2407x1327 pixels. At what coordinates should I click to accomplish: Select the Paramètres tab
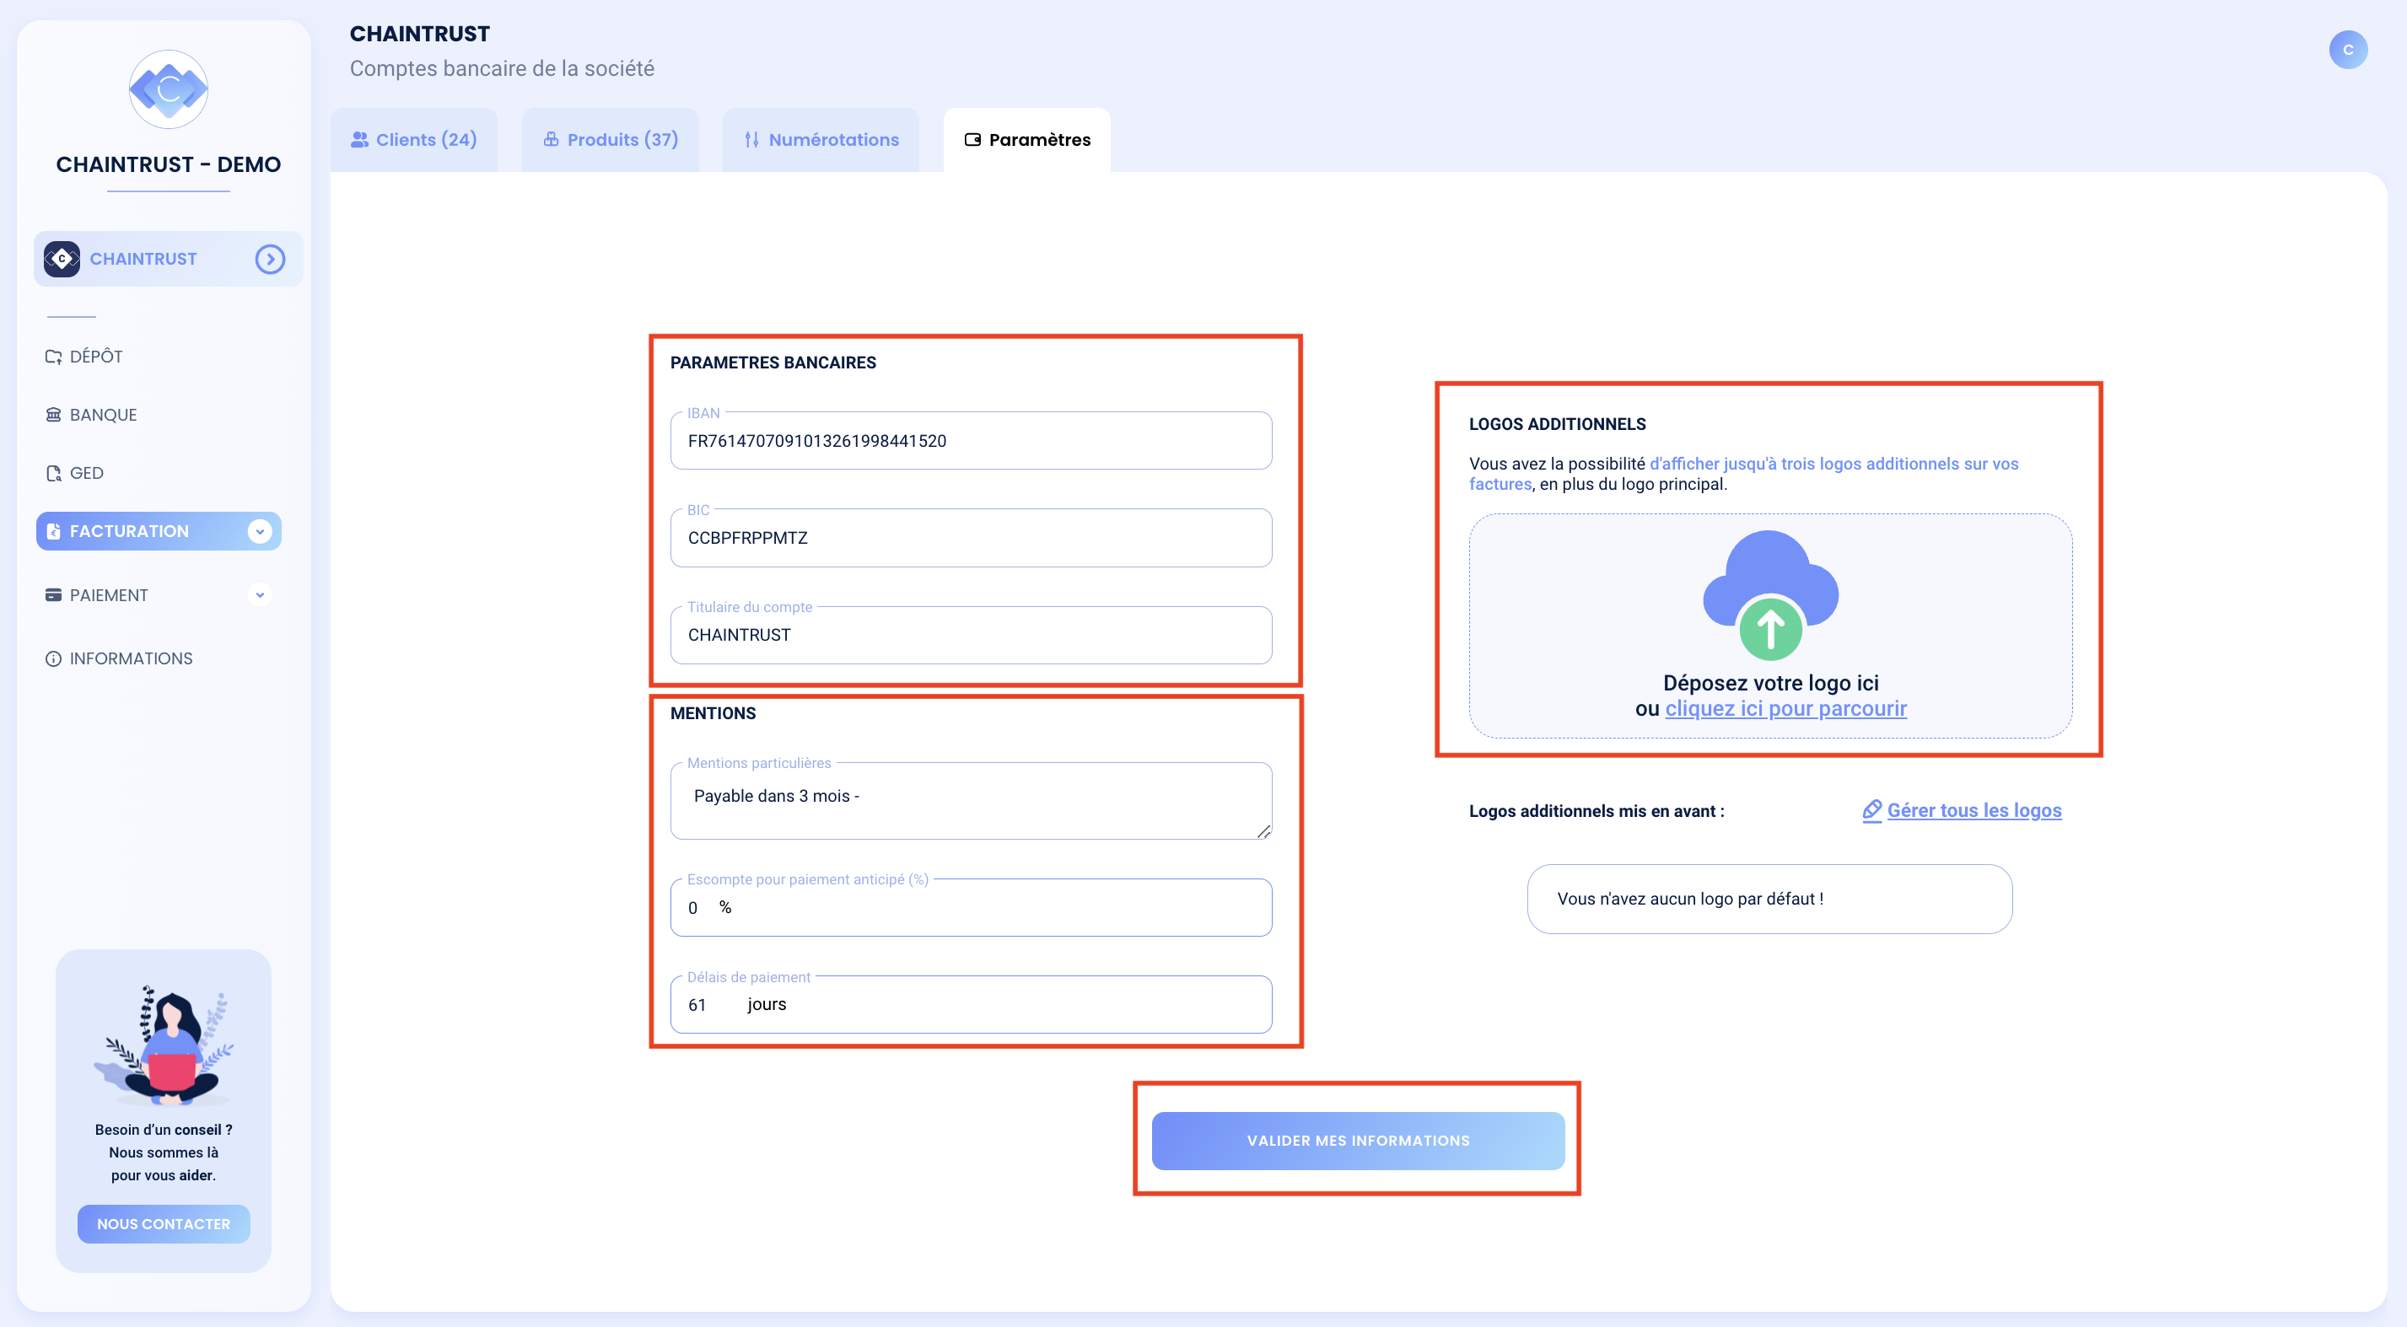click(x=1027, y=140)
